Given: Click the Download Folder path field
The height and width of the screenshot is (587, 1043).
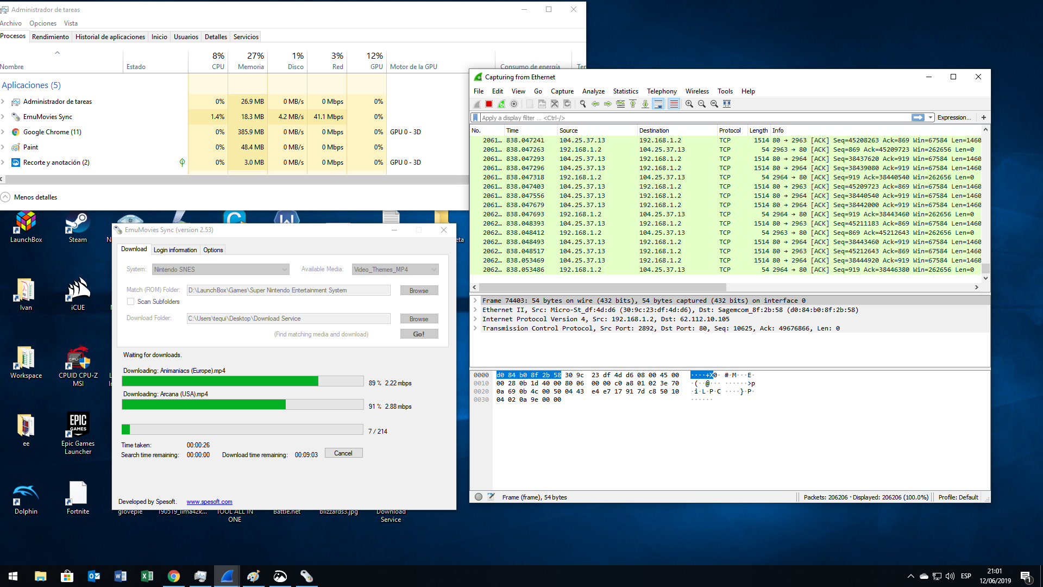Looking at the screenshot, I should pos(288,319).
